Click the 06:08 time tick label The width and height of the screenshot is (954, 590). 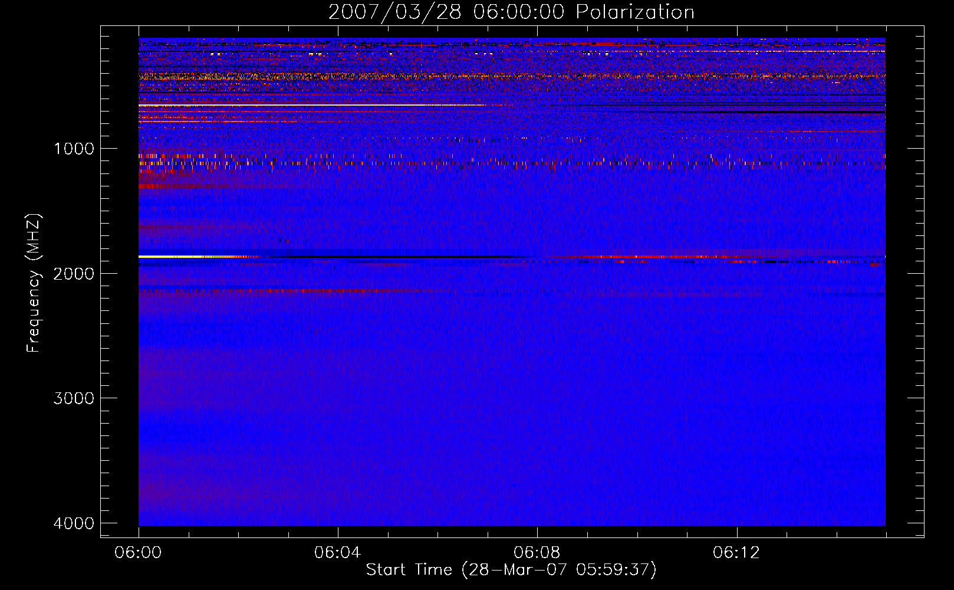coord(537,553)
